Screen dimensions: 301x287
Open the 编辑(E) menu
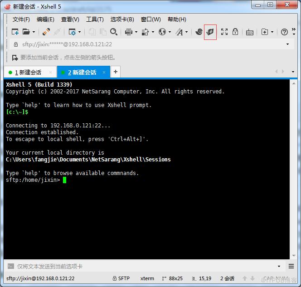(45, 19)
